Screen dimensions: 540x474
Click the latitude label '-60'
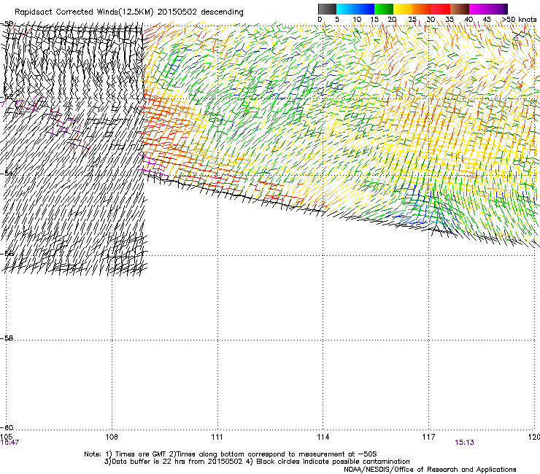tap(7, 427)
